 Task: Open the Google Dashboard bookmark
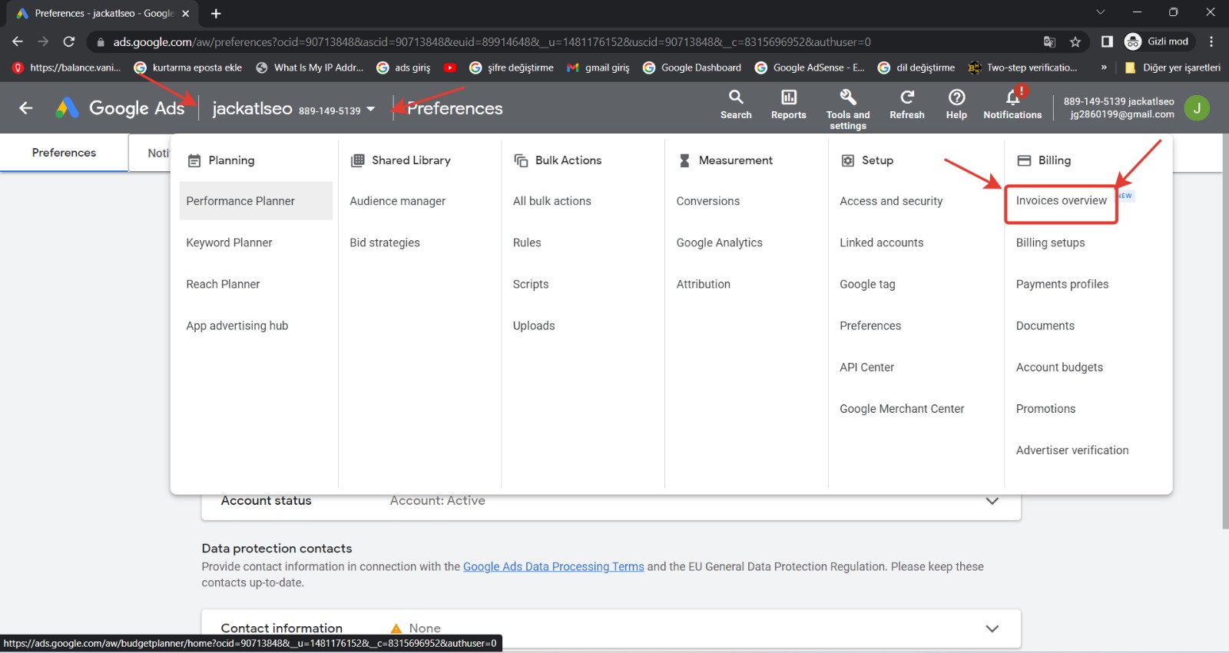point(692,68)
